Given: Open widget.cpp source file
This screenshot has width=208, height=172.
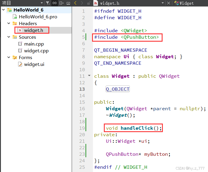Looking at the screenshot, I should [x=36, y=51].
